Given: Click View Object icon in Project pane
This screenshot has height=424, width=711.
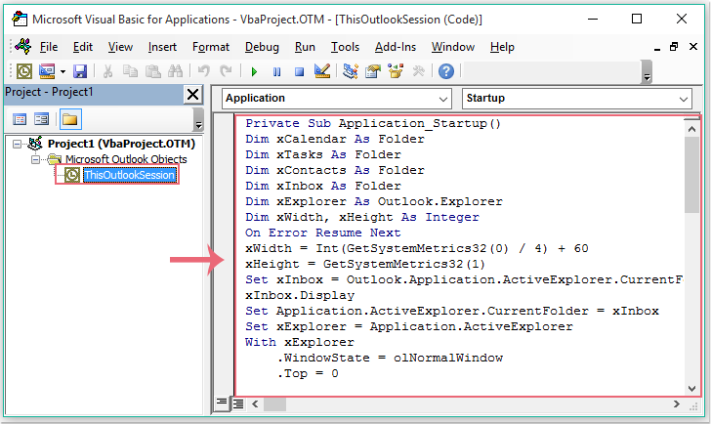Looking at the screenshot, I should (42, 119).
